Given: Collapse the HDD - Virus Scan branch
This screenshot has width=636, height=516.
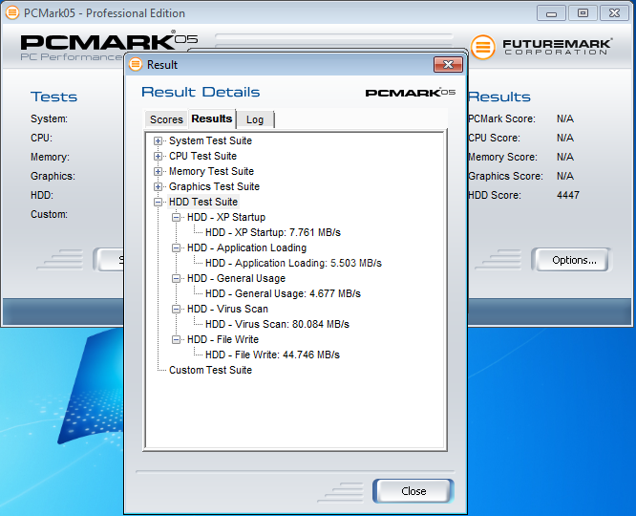Looking at the screenshot, I should pyautogui.click(x=176, y=309).
